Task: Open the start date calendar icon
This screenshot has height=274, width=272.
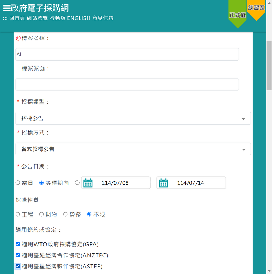Action: 88,183
